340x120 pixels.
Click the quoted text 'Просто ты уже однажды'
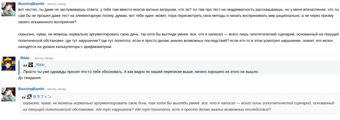[141, 71]
